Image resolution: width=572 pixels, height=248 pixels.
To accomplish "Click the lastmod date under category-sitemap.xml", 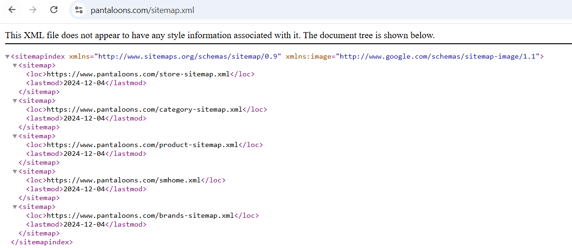I will click(84, 118).
